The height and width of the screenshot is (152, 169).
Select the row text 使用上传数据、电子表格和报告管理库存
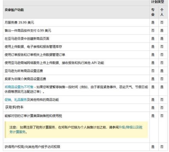point(33,47)
